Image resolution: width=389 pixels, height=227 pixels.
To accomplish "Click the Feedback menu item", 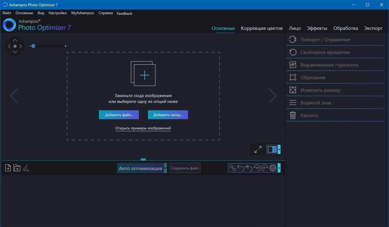I will coord(124,13).
